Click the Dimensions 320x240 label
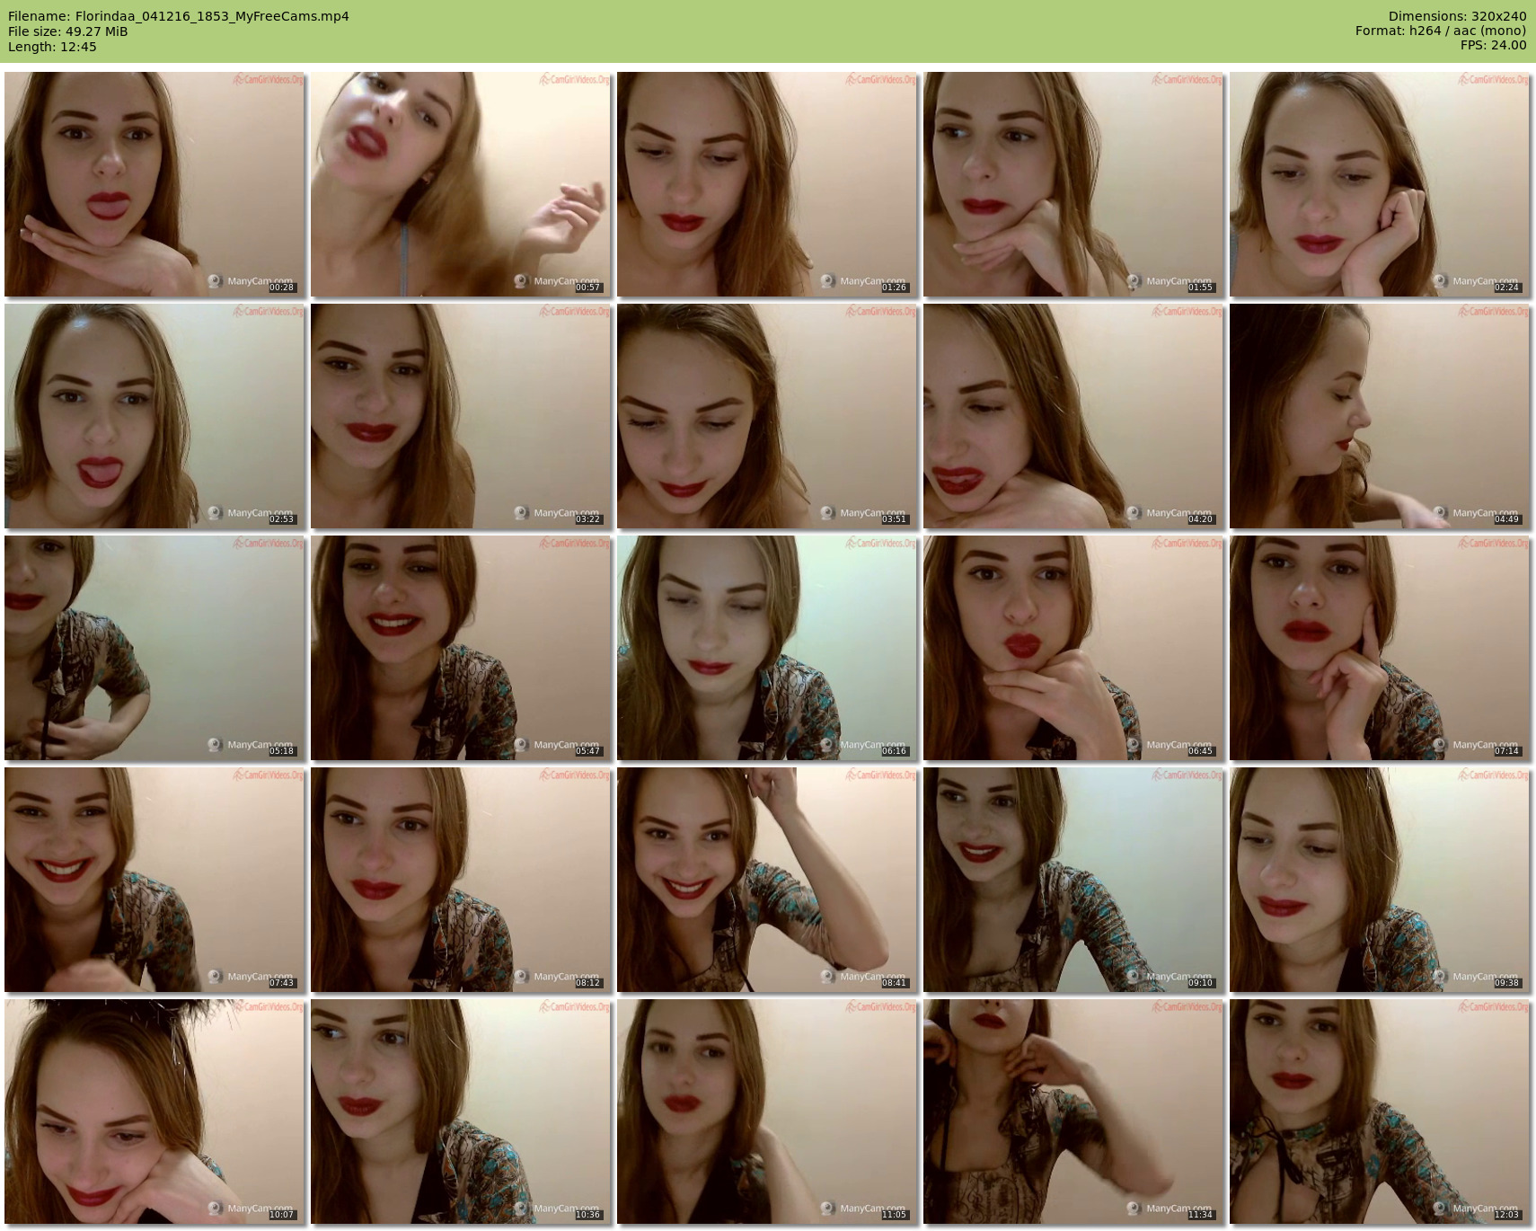This screenshot has height=1231, width=1536. [x=1457, y=16]
